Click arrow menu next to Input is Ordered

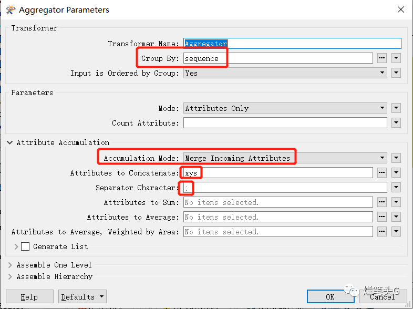point(396,73)
